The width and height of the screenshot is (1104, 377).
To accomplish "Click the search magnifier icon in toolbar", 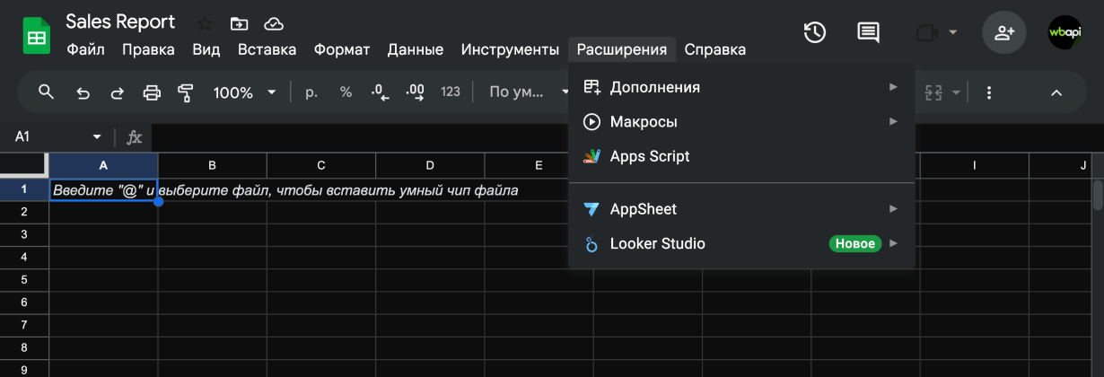I will 46,92.
